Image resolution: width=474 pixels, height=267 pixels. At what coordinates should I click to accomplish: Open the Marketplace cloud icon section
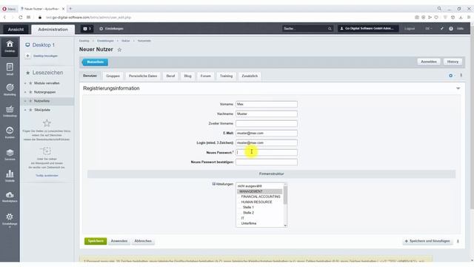point(10,197)
